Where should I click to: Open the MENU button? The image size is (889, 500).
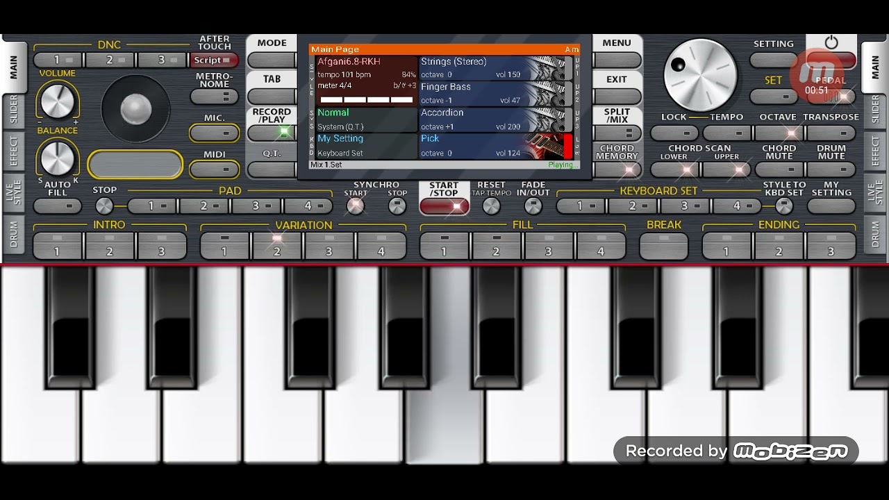[x=617, y=60]
